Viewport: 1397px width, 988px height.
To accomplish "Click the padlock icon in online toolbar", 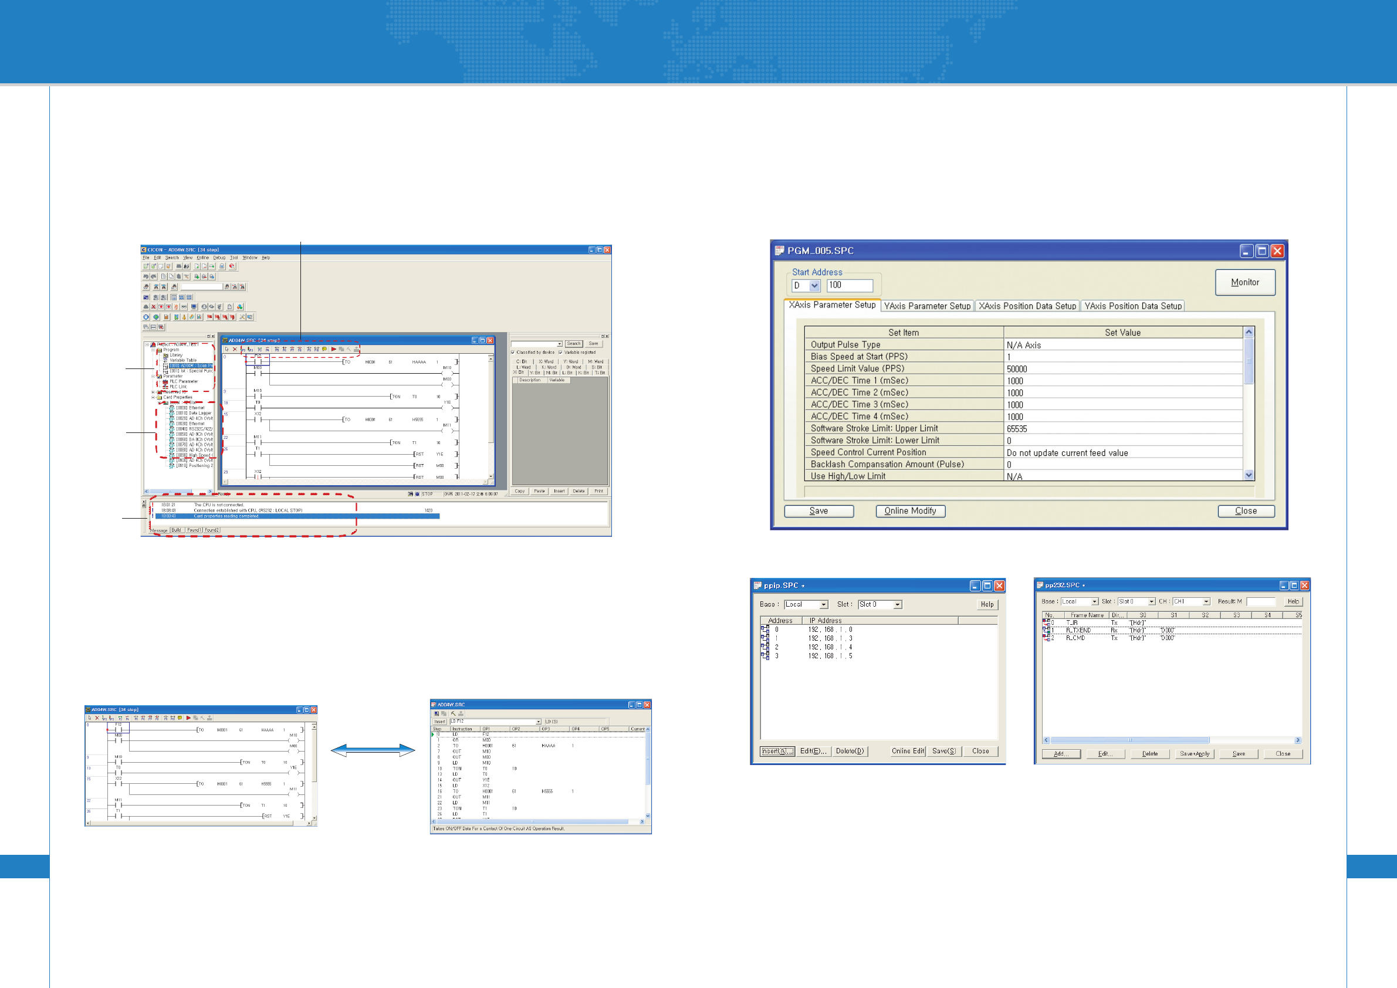I will pyautogui.click(x=230, y=307).
